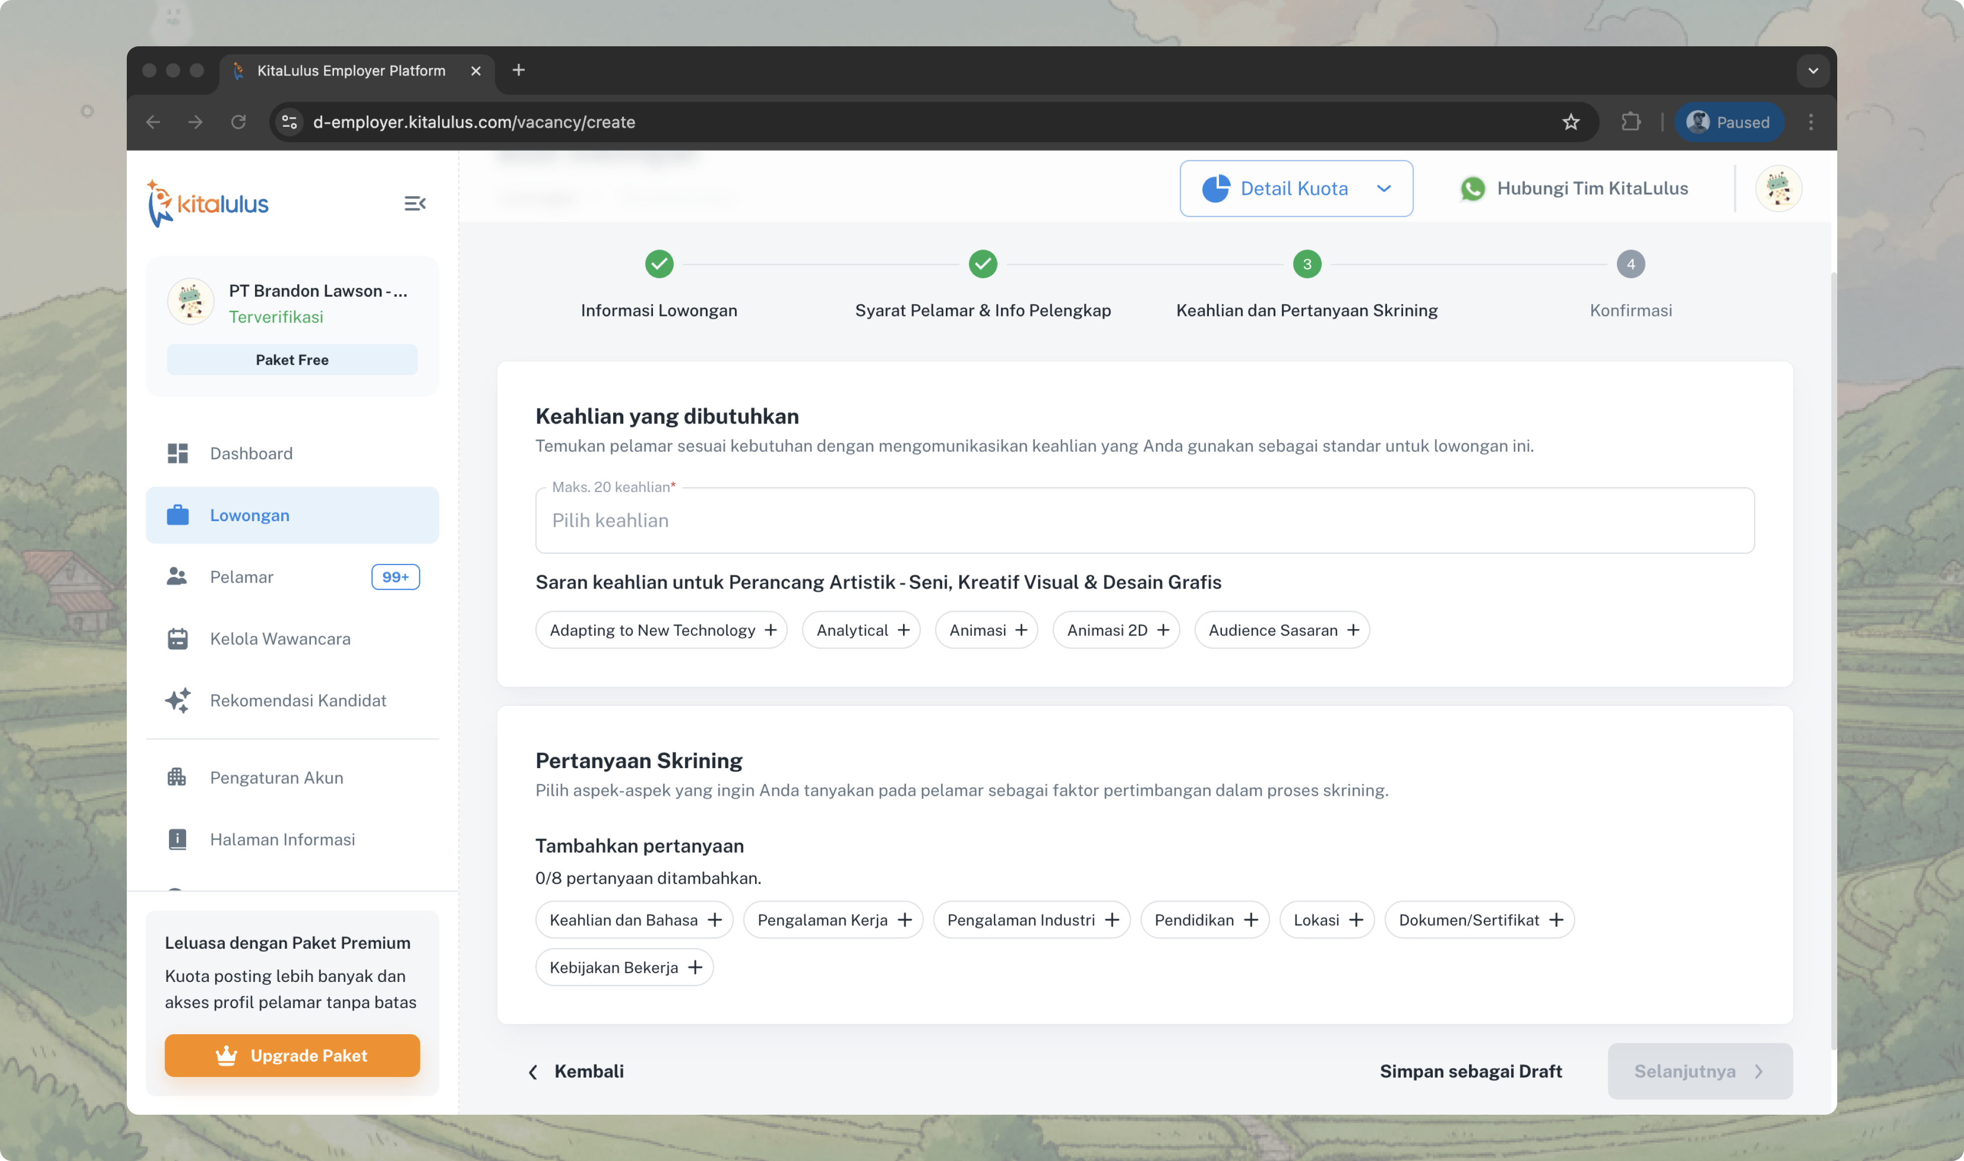1964x1161 pixels.
Task: Click the Rekomendasi Kandidat sparkle icon
Action: click(x=178, y=700)
